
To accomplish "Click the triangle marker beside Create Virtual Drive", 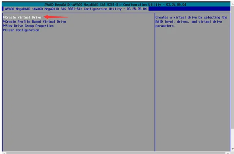I will point(4,17).
